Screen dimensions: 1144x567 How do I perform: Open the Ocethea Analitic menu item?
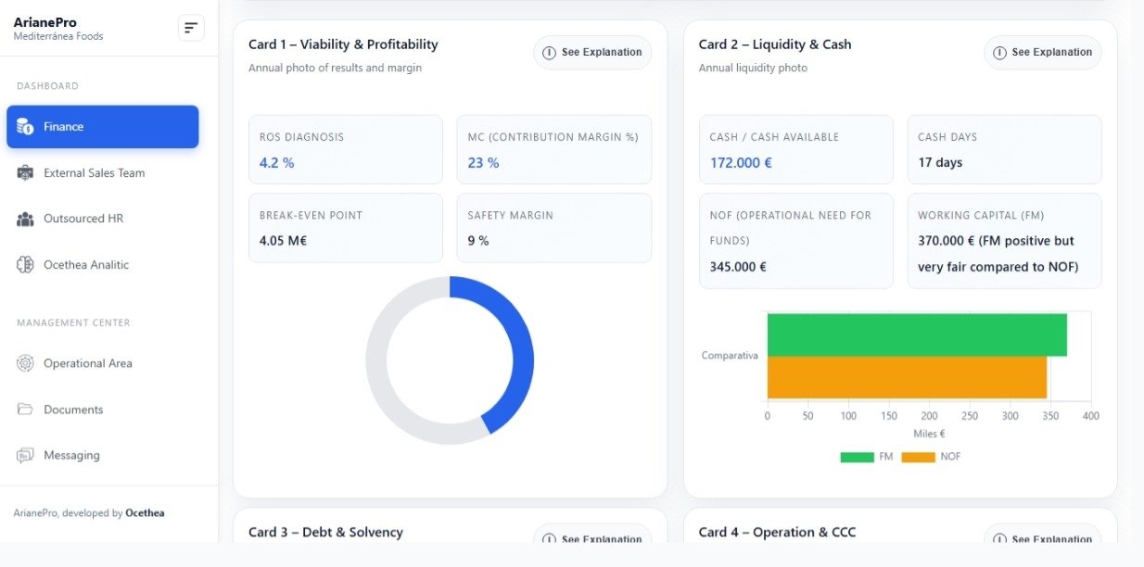(86, 265)
